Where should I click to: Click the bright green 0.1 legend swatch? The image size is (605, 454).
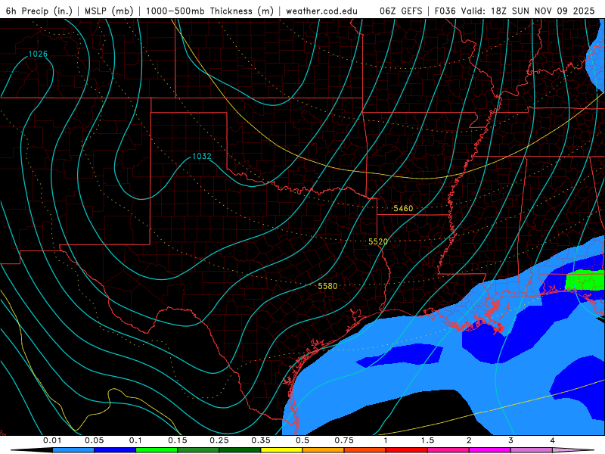click(157, 450)
